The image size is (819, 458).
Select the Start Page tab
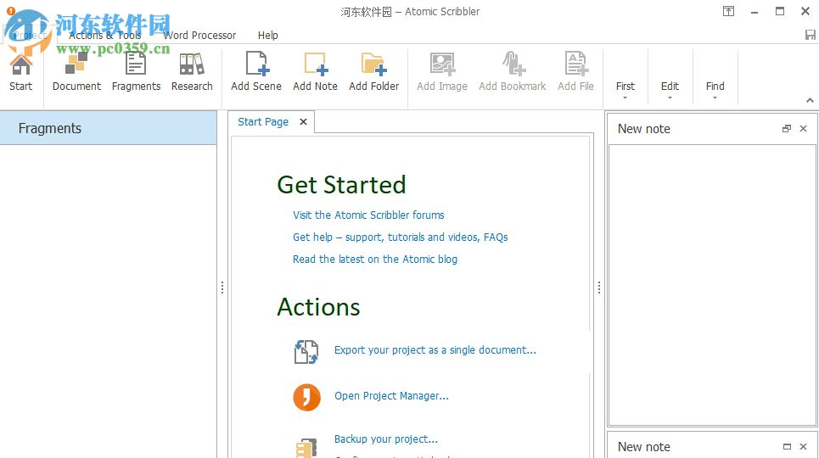[x=263, y=121]
